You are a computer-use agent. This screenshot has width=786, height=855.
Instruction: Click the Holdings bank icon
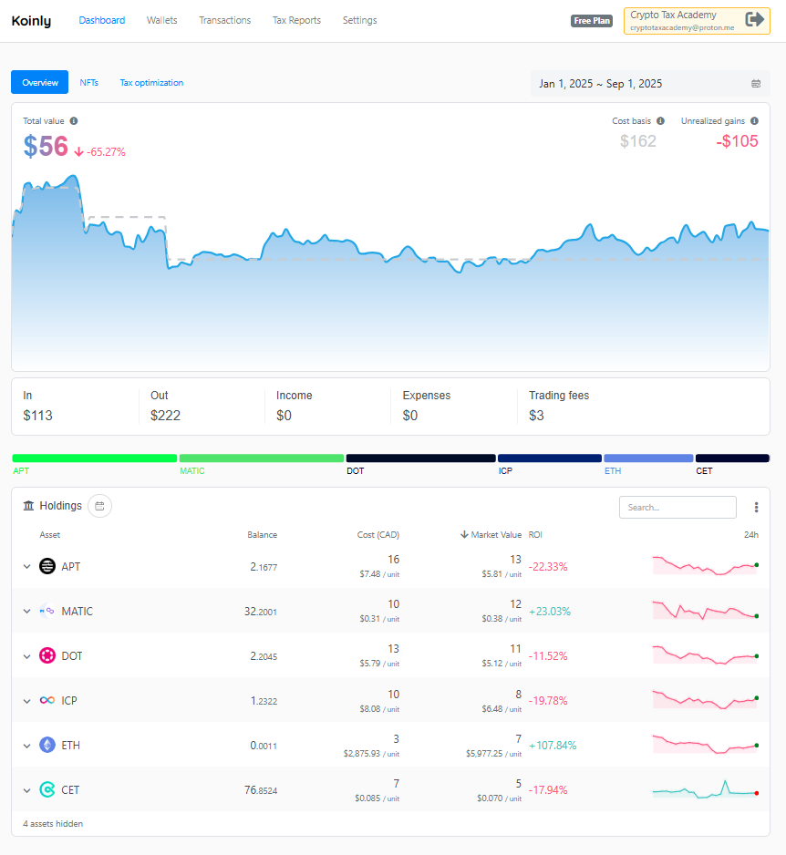tap(28, 506)
